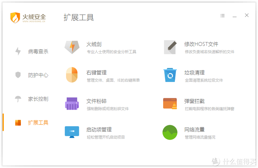Click the umbrella icon for 家长控制

[x=18, y=99]
